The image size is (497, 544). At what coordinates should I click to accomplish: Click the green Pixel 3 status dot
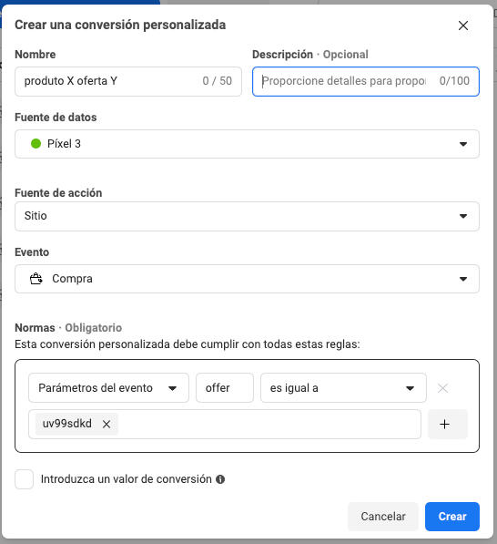coord(36,143)
